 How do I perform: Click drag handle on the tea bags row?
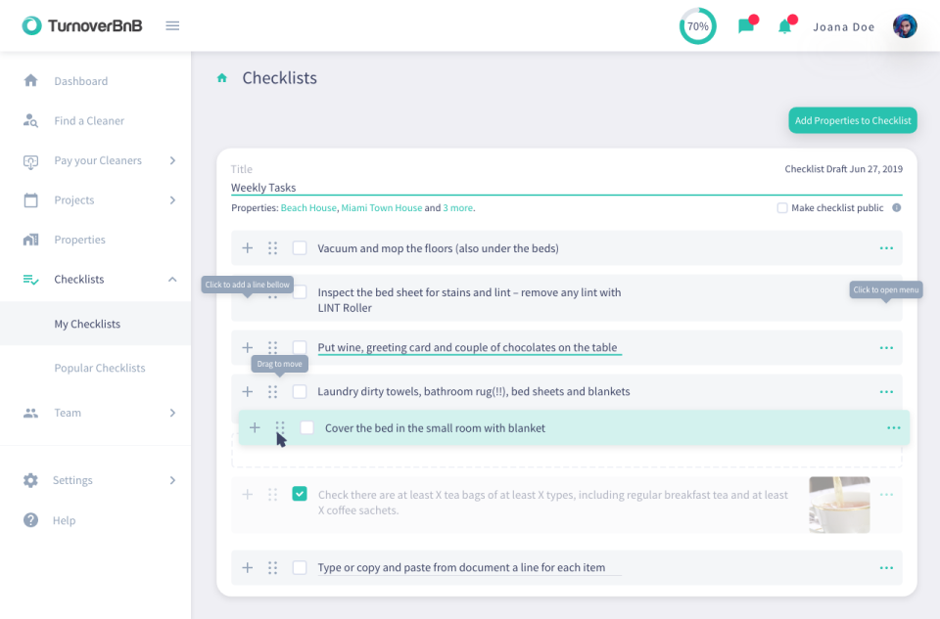click(273, 495)
